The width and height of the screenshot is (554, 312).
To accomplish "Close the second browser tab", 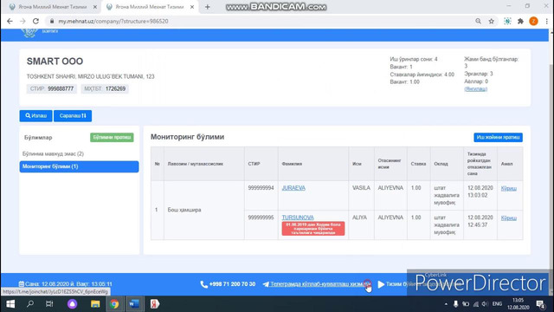I will point(192,7).
